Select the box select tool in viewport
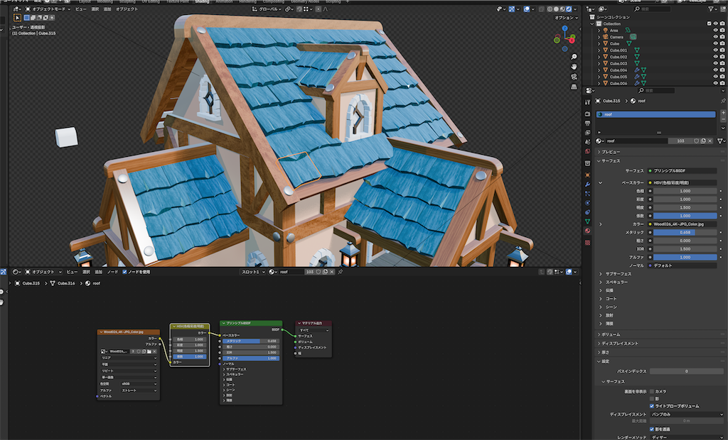 (x=17, y=18)
